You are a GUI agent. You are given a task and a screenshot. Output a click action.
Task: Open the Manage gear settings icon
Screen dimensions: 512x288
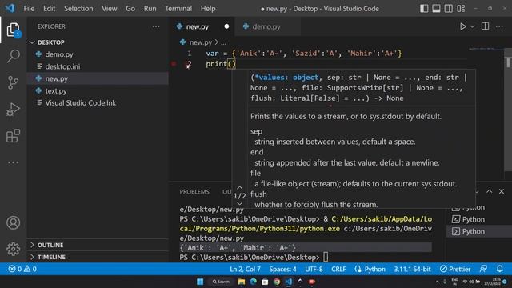(x=13, y=249)
